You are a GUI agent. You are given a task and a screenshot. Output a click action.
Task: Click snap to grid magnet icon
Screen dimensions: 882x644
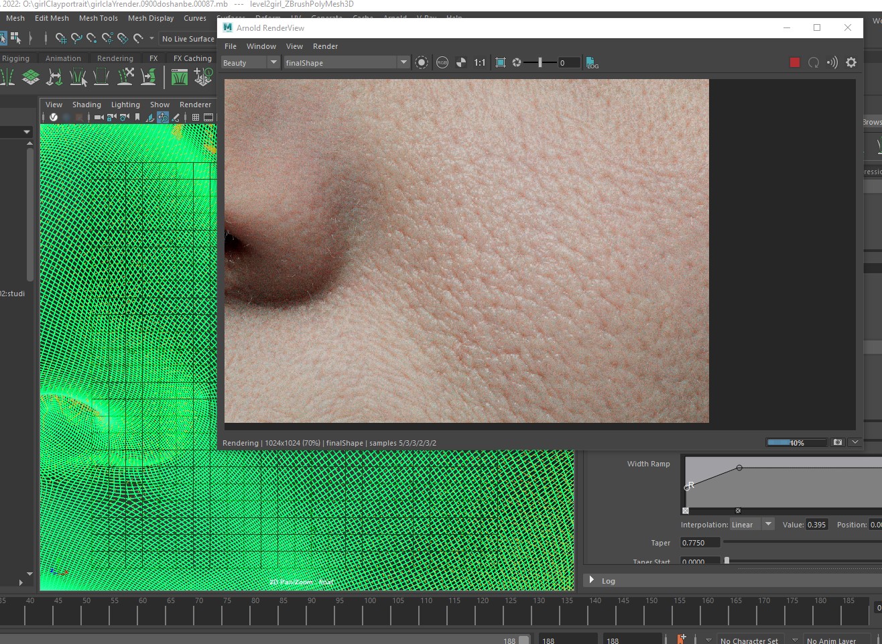point(61,38)
